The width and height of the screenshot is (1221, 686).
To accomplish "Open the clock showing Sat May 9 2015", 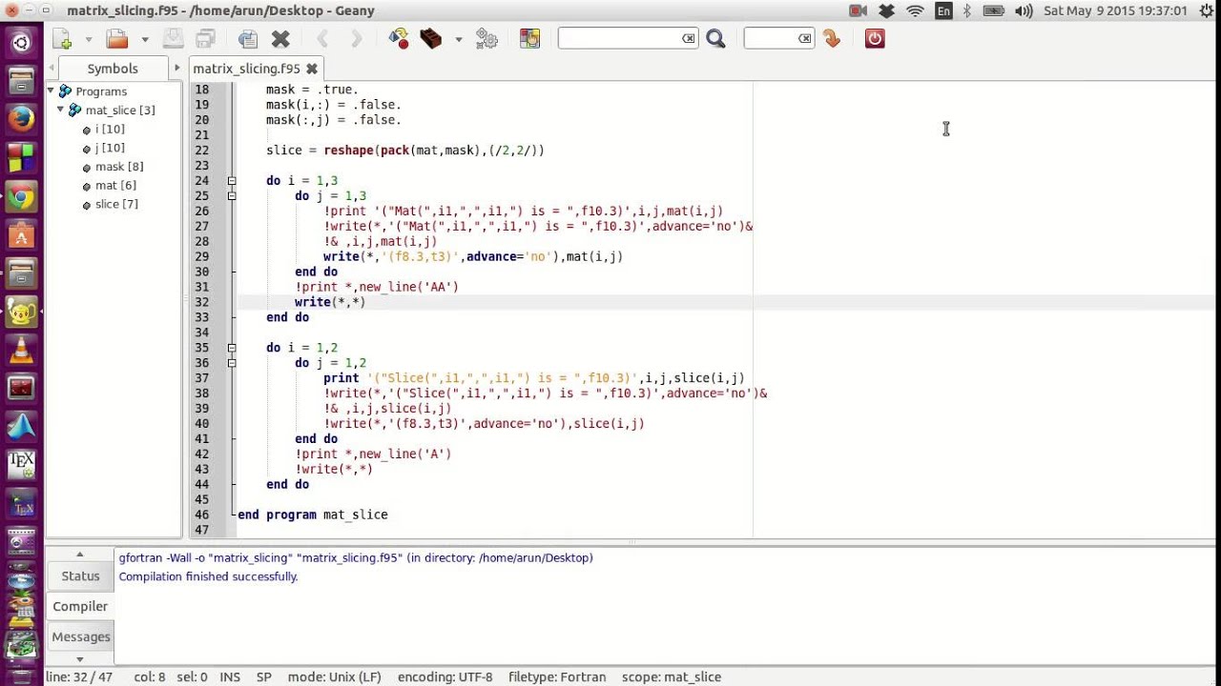I will pyautogui.click(x=1116, y=10).
